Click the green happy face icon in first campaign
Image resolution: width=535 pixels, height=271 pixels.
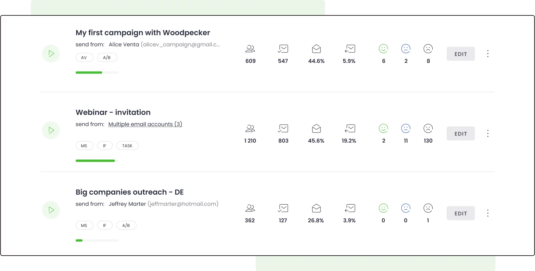(x=383, y=49)
